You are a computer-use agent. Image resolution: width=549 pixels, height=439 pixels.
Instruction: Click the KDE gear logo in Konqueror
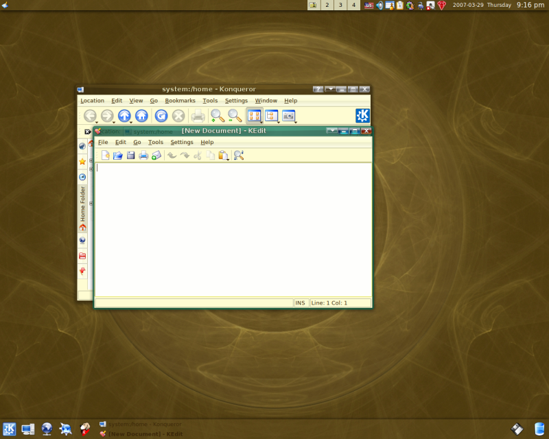[x=363, y=115]
